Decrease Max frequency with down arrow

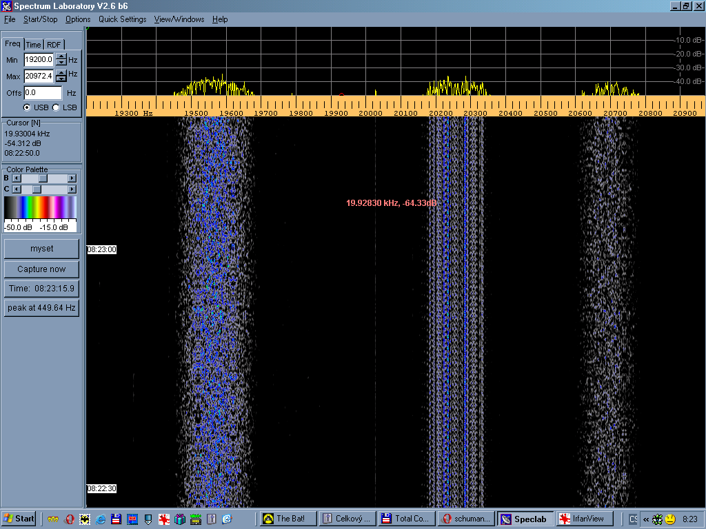point(61,79)
